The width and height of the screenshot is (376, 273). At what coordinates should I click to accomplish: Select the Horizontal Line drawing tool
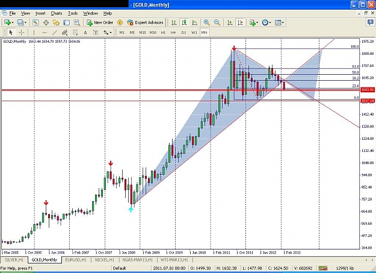click(44, 33)
